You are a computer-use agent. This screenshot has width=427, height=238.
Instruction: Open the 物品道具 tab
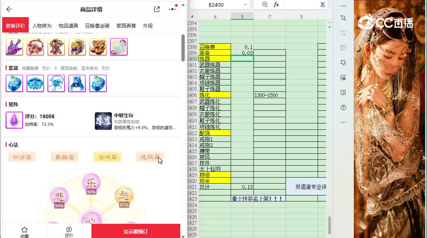coord(68,26)
